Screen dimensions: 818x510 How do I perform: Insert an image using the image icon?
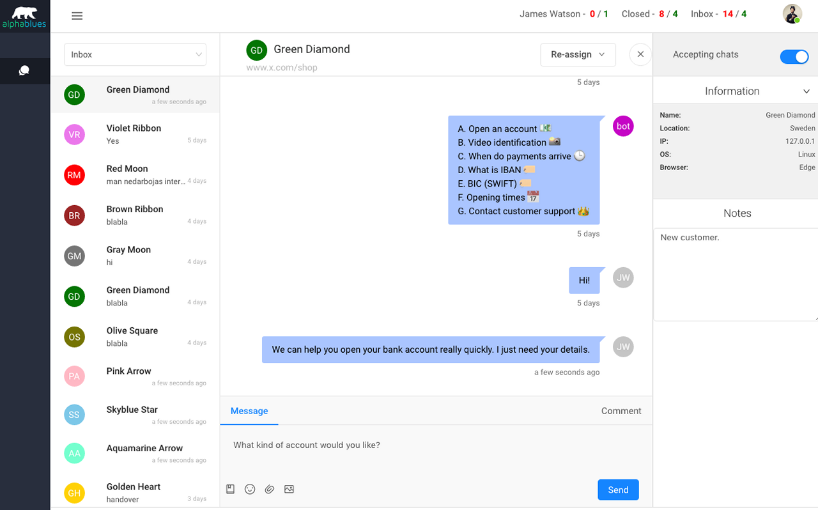coord(289,489)
